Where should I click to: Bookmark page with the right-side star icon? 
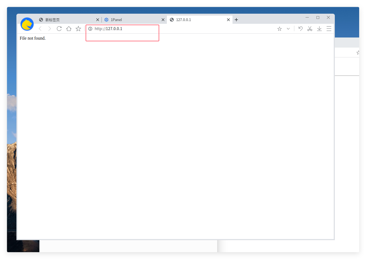279,29
